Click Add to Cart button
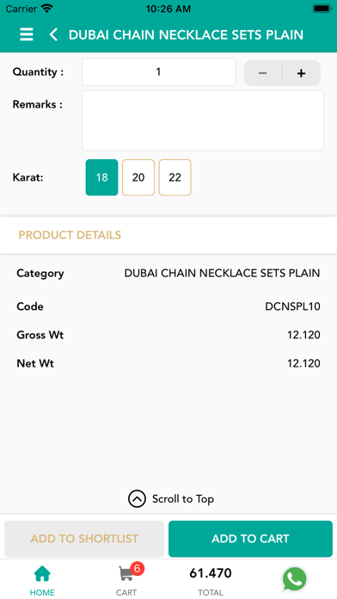Image resolution: width=337 pixels, height=599 pixels. [250, 539]
